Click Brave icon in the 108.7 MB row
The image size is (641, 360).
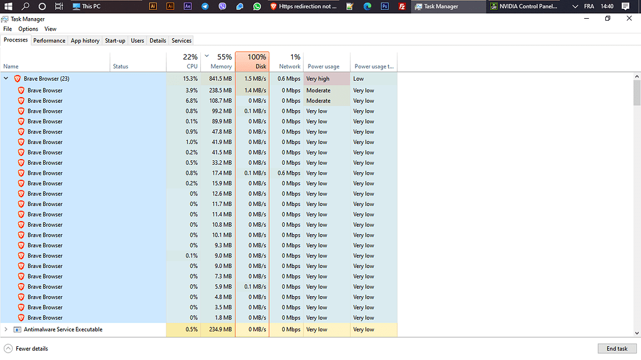point(21,101)
